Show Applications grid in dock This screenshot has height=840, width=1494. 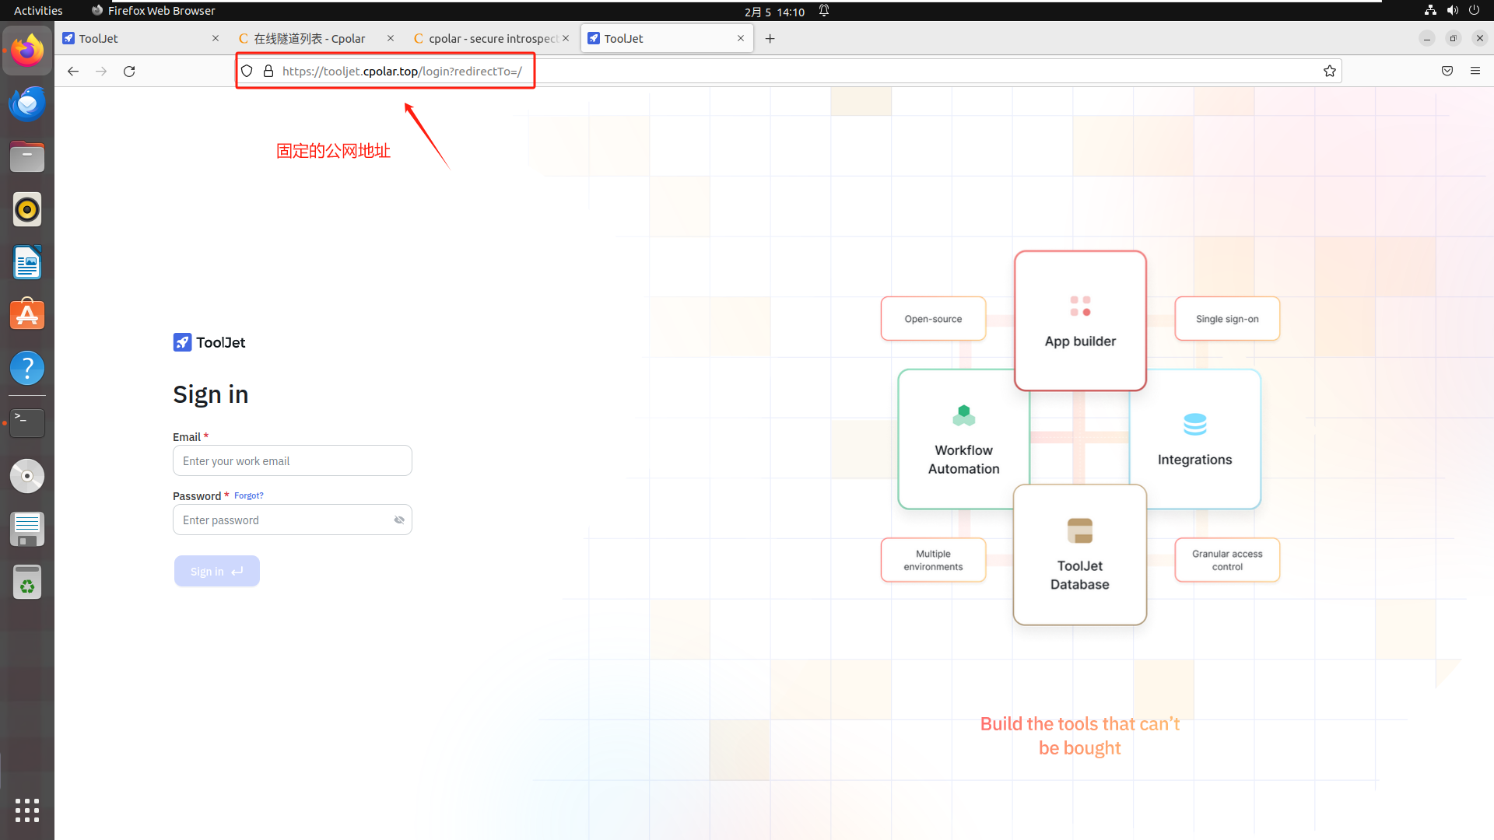[27, 810]
